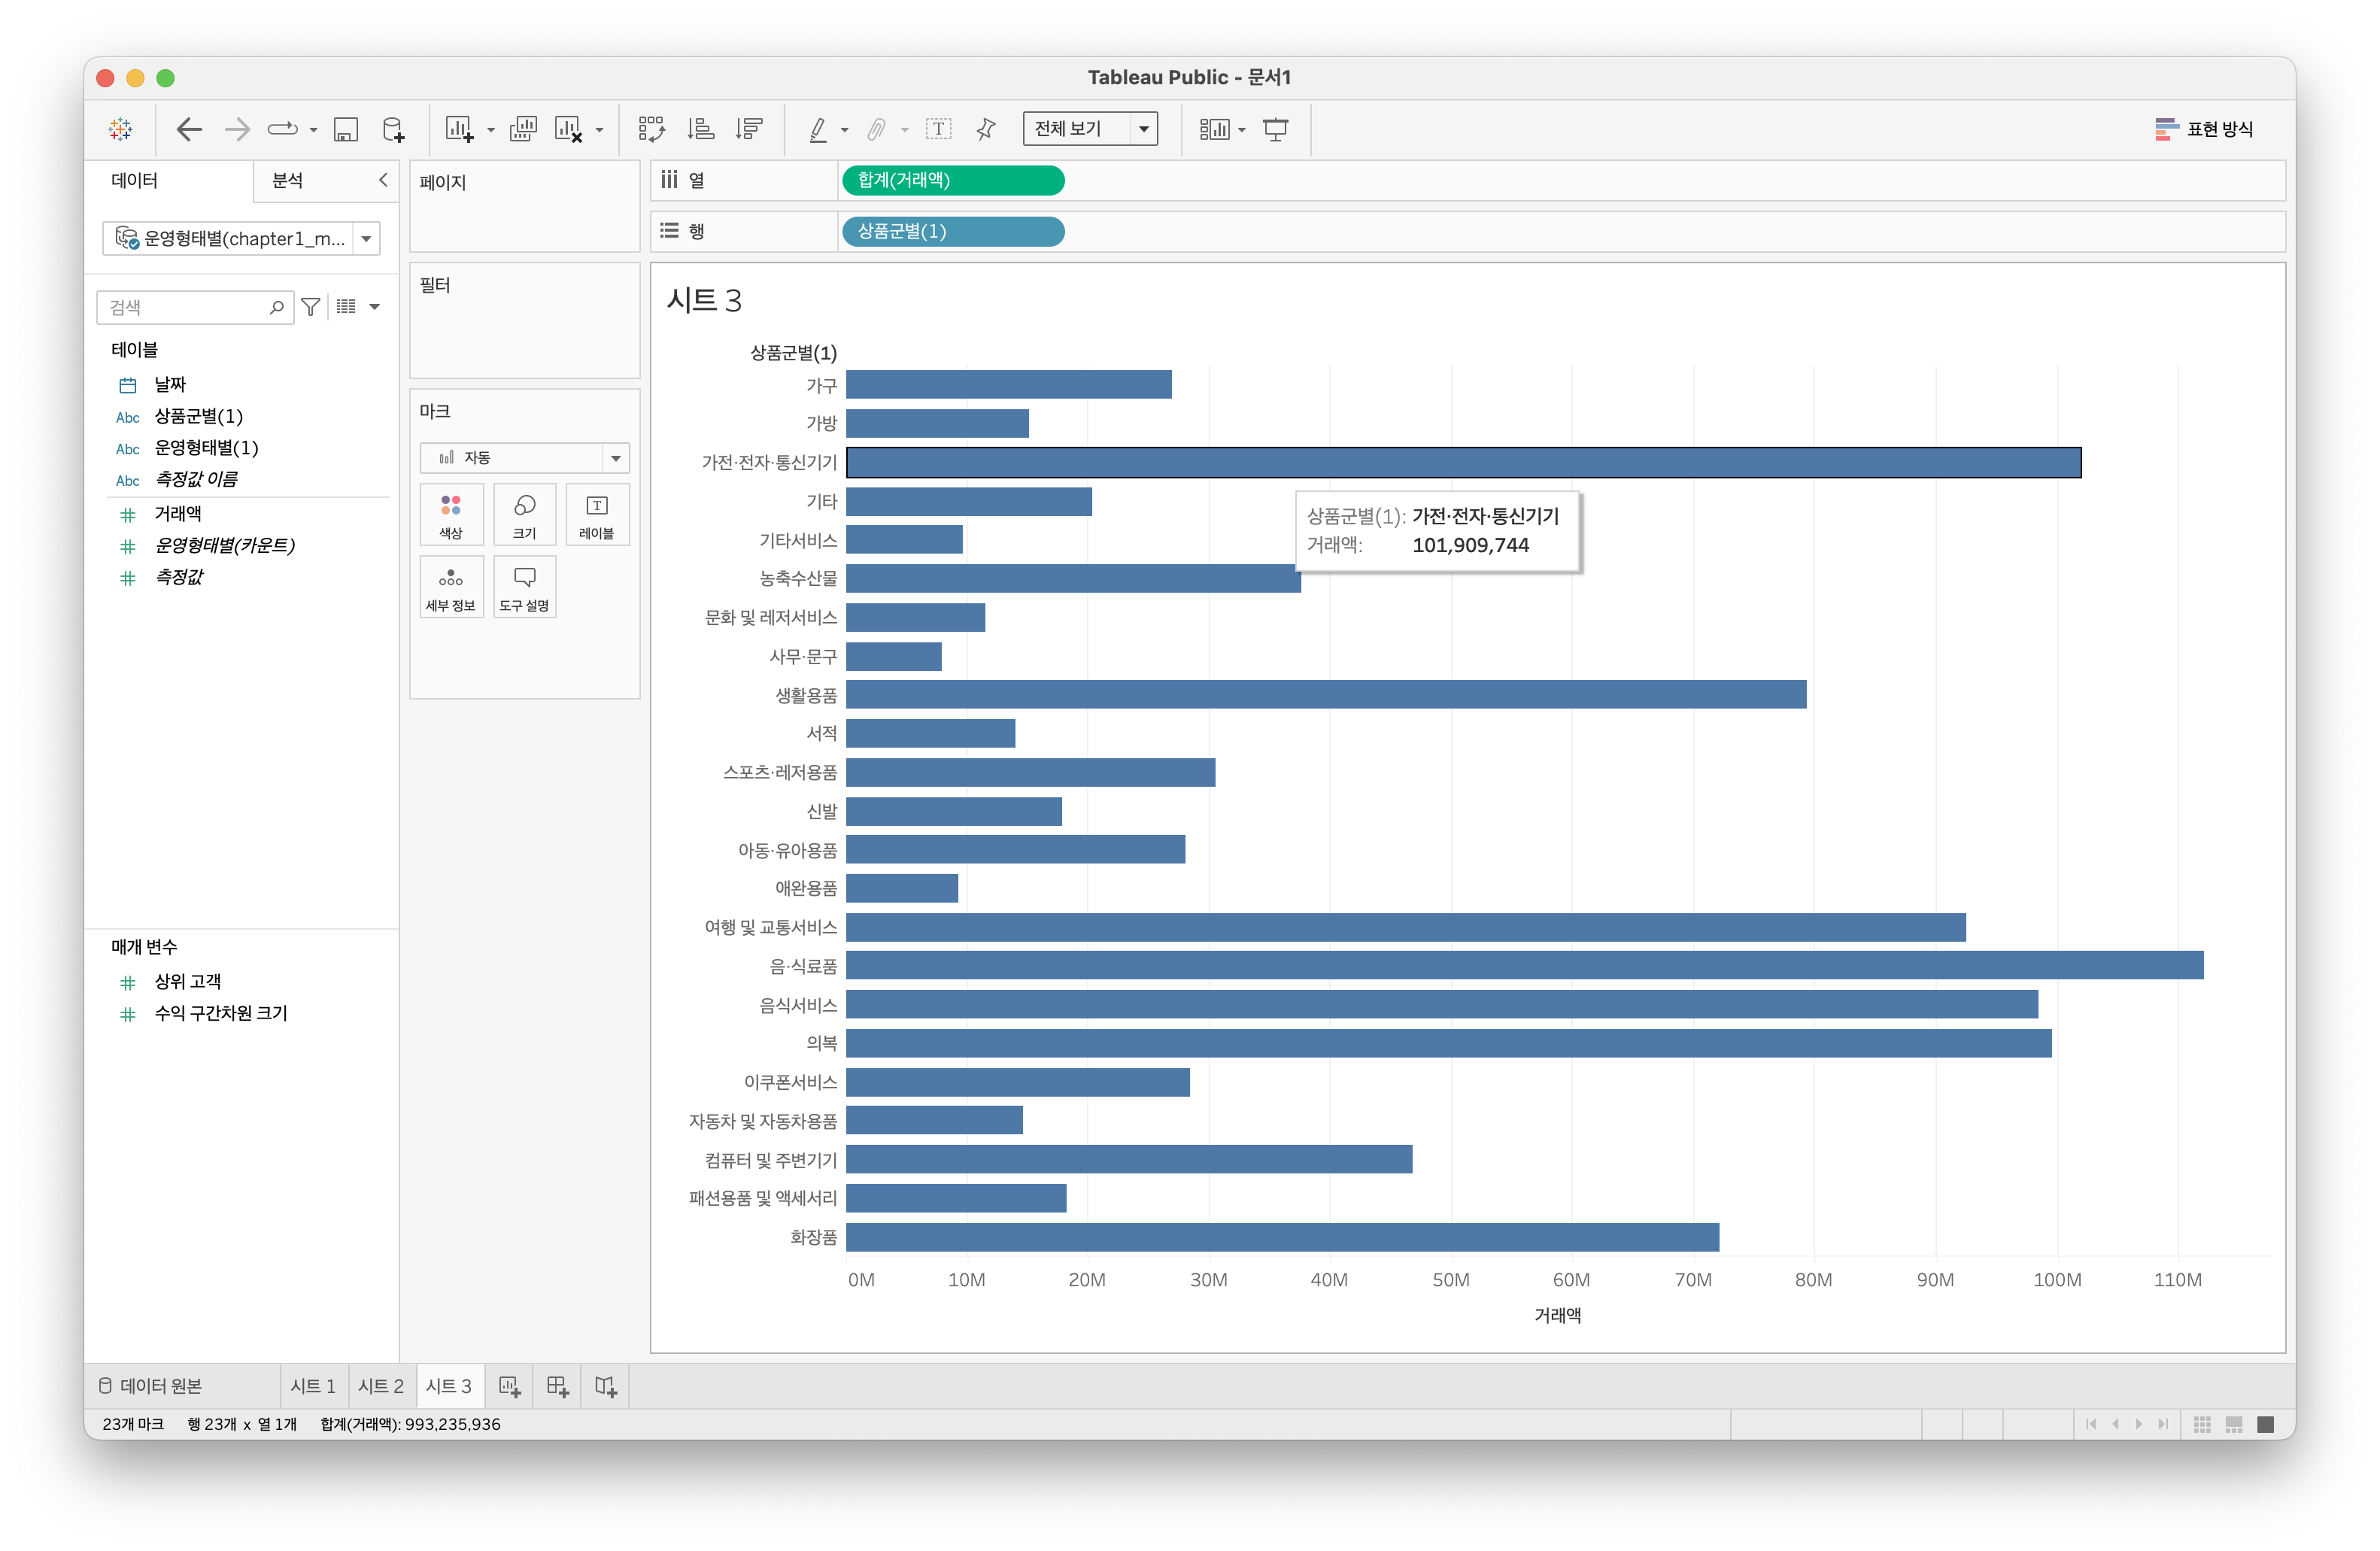Click the new data source icon
This screenshot has height=1551, width=2380.
pos(393,129)
